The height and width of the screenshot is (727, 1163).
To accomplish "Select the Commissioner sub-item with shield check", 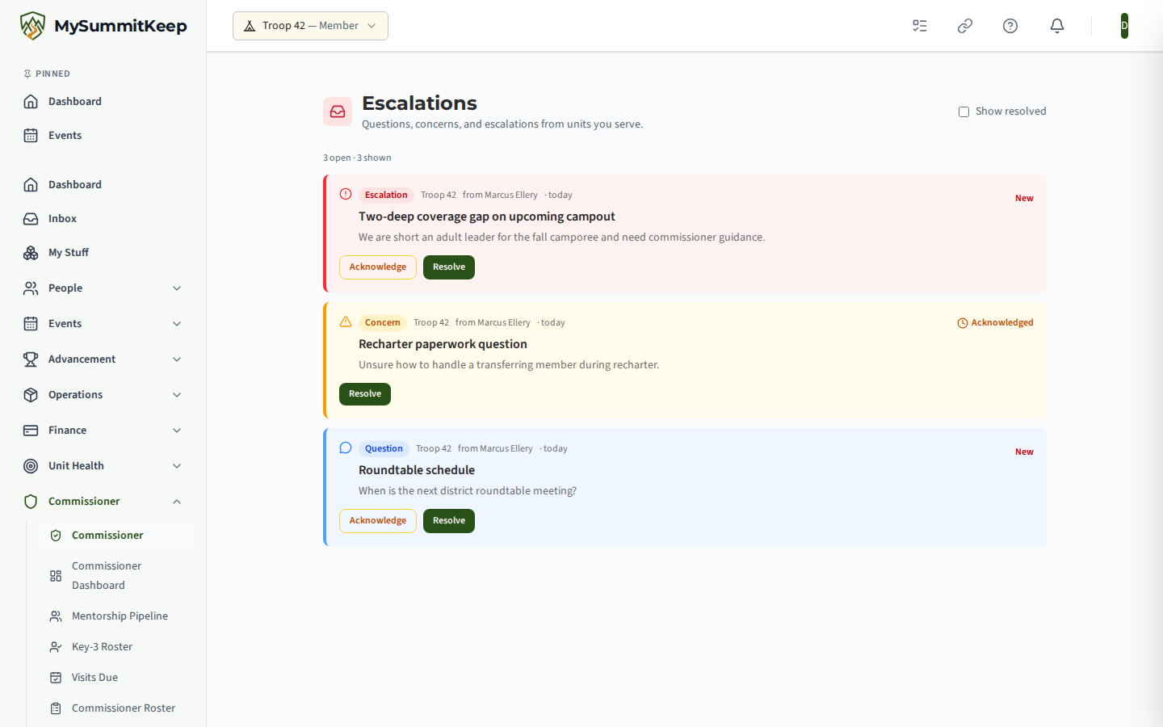I will (116, 536).
